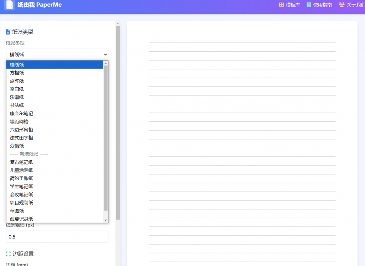
Task: Click the blue paper type file icon
Action: point(8,32)
